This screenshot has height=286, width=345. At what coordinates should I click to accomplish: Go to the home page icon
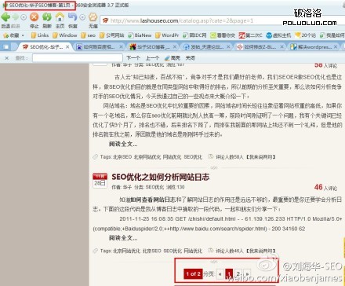click(x=60, y=17)
